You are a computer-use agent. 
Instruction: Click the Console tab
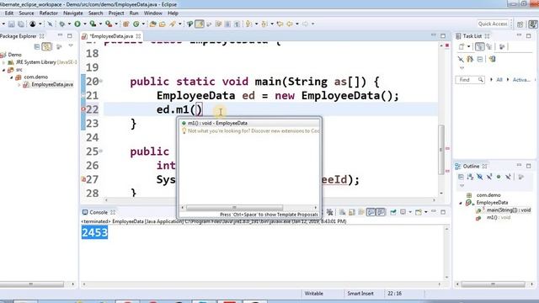point(99,212)
